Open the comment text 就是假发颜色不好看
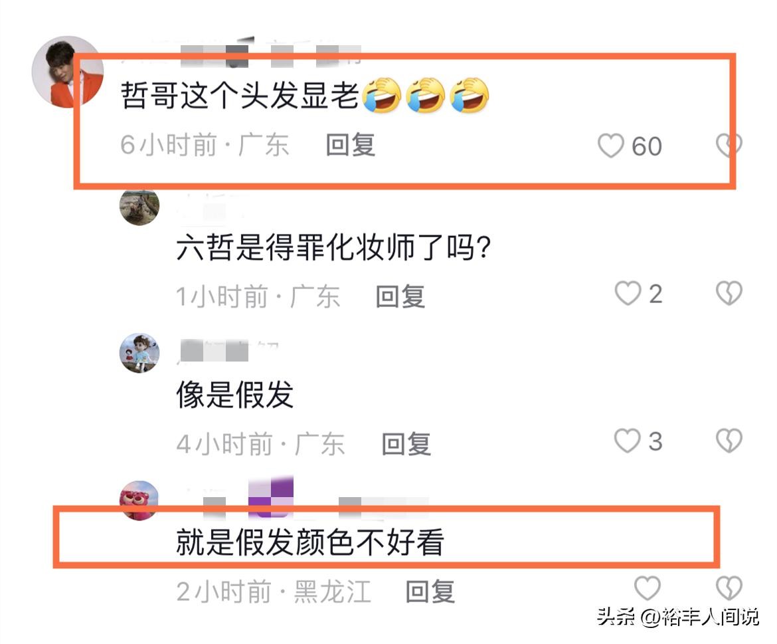This screenshot has height=644, width=777. [310, 542]
